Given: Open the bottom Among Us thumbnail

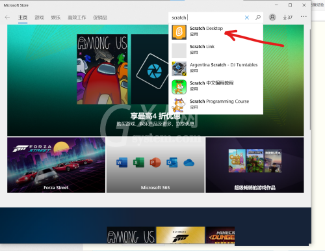Looking at the screenshot, I should pos(131,235).
